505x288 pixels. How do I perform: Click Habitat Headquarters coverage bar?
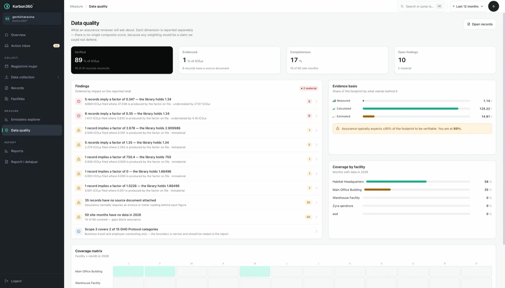pos(418,182)
